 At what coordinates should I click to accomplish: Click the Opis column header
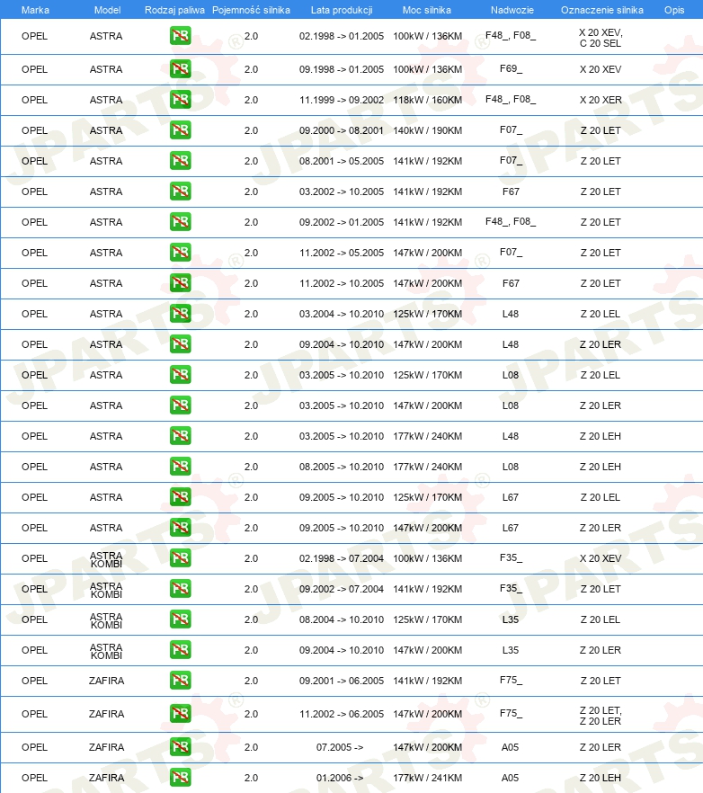pos(674,10)
